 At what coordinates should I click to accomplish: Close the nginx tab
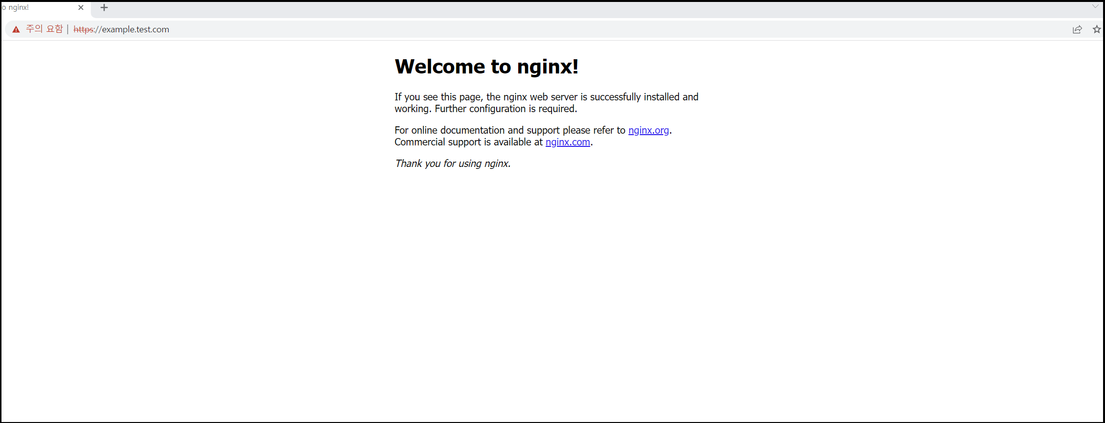click(81, 7)
